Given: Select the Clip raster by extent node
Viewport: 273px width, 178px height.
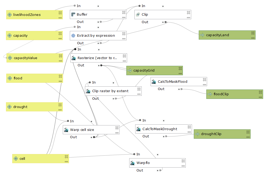Looking at the screenshot, I should [112, 91].
